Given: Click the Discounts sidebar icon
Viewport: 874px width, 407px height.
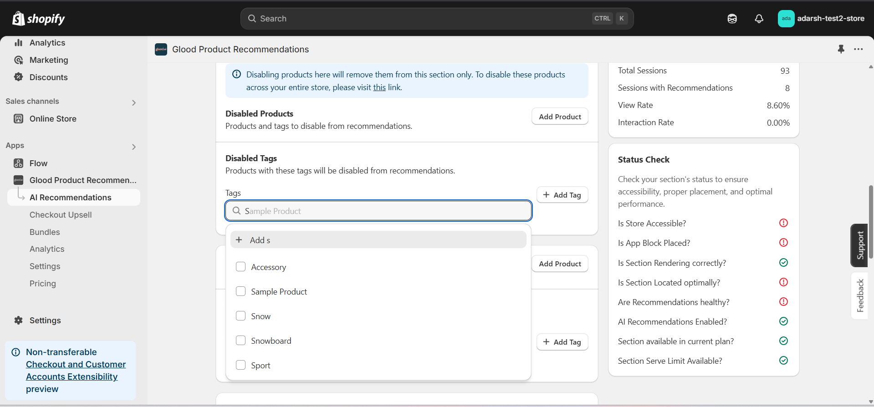Looking at the screenshot, I should tap(18, 77).
